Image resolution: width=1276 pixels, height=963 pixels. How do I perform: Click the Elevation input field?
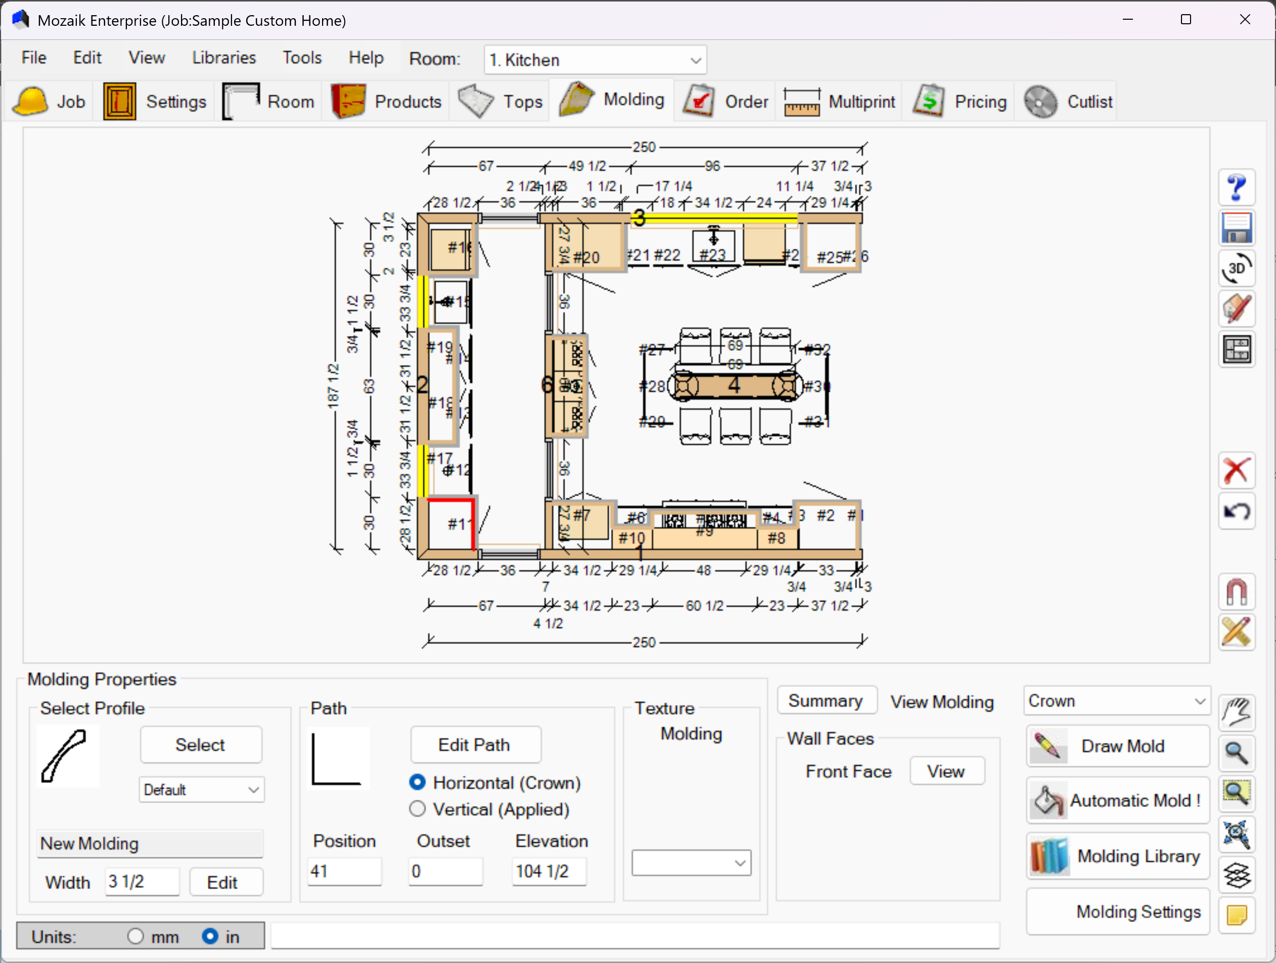[548, 870]
